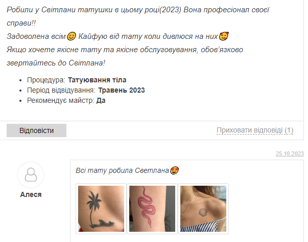This screenshot has width=308, height=242.
Task: Open the 25.10.2023 date permalink
Action: point(290,153)
